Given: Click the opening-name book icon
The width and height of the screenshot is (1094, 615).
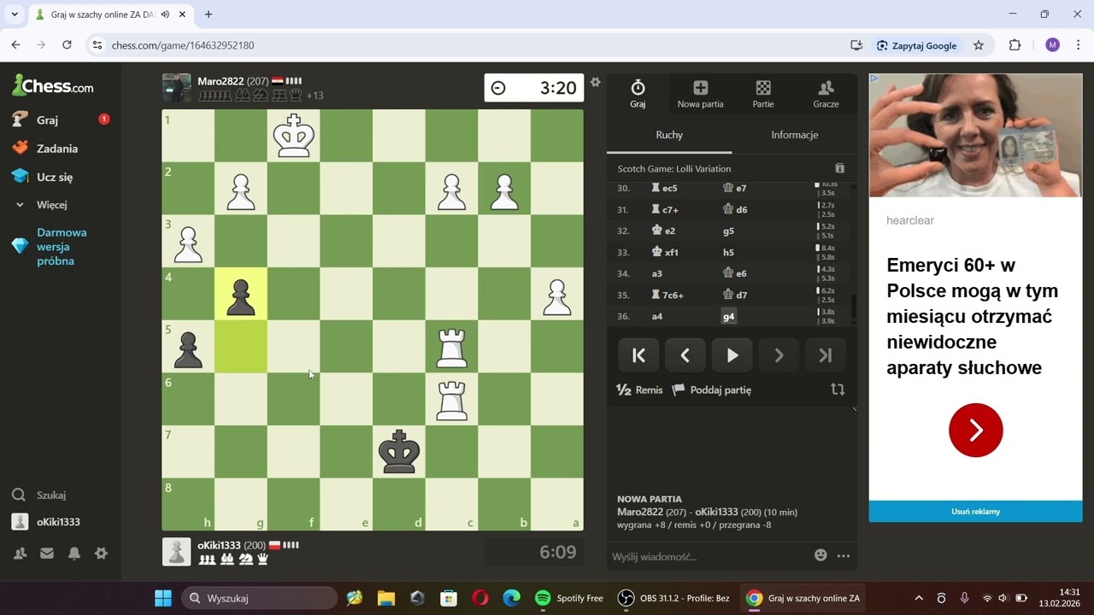Looking at the screenshot, I should pyautogui.click(x=839, y=168).
